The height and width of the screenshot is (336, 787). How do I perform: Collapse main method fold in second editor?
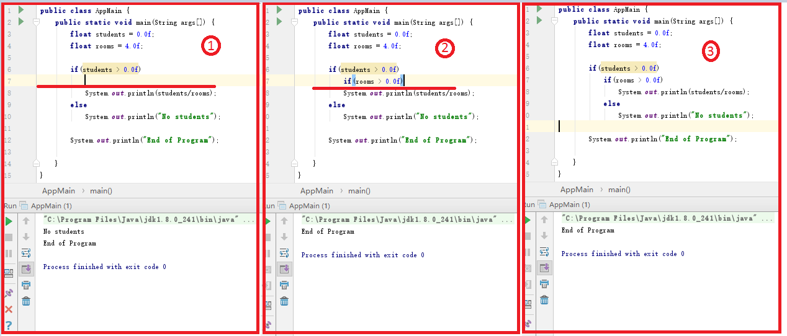[294, 22]
